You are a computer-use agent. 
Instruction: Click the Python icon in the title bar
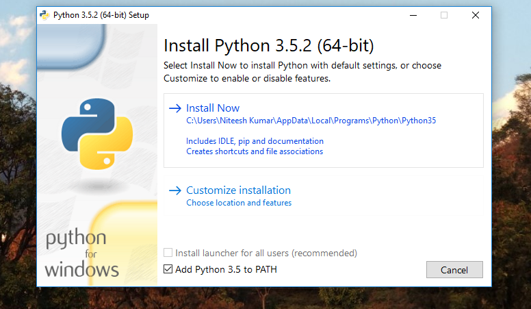pos(44,15)
